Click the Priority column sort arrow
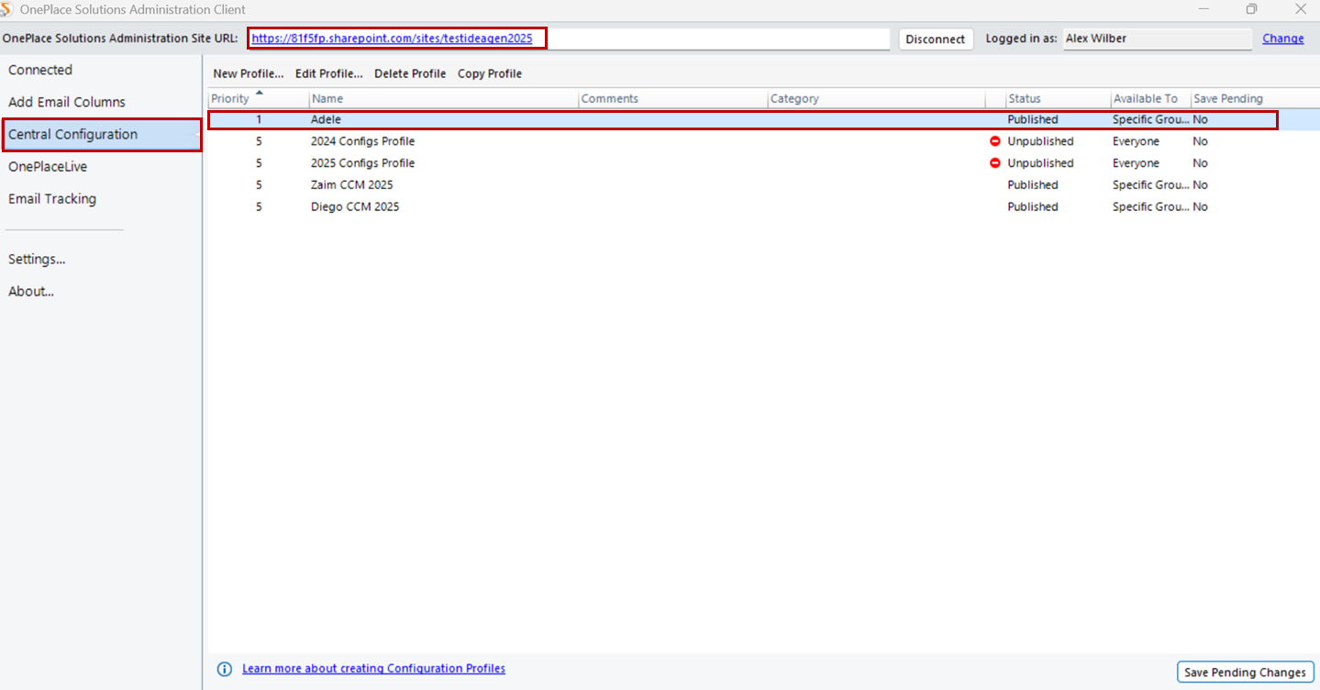The width and height of the screenshot is (1320, 690). 260,93
